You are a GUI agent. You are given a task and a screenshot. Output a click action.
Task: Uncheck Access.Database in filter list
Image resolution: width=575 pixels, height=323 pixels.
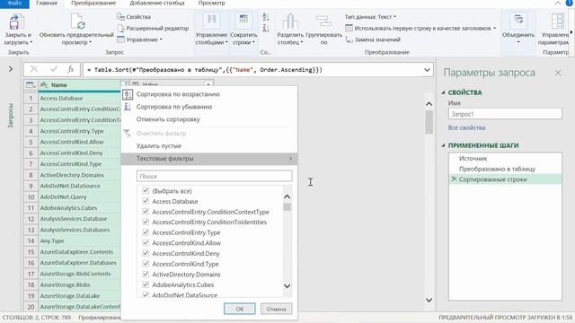[146, 201]
